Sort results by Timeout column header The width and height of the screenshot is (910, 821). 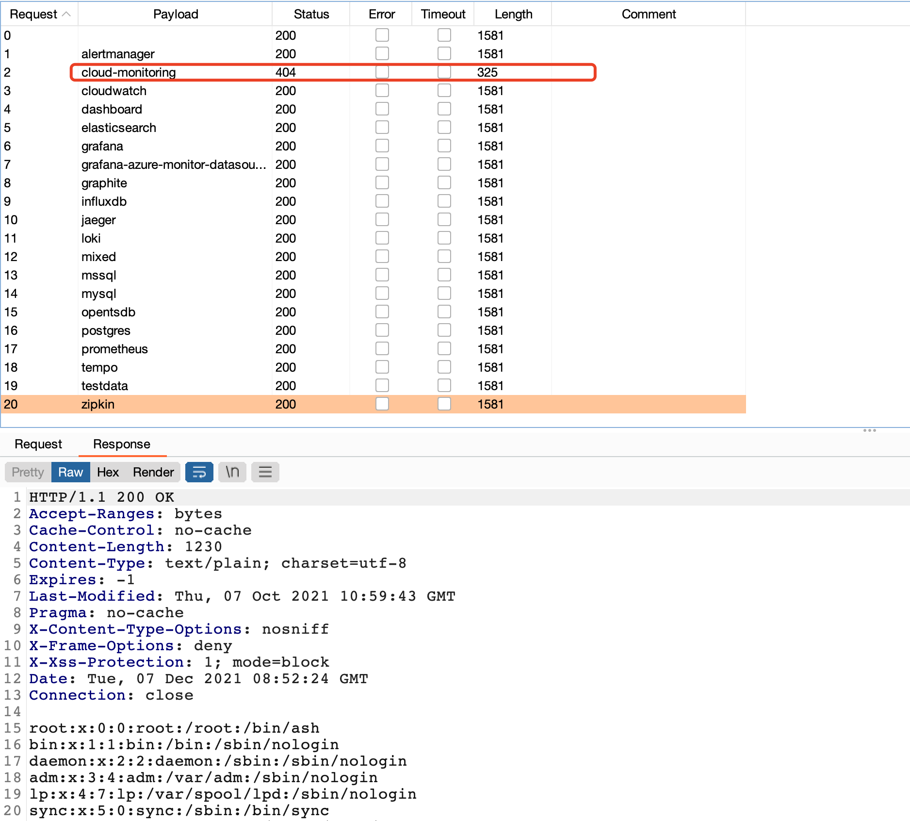point(443,14)
